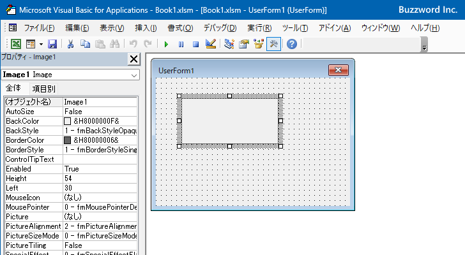Click the Undo arrow icon
Screen dimensions: 465x255
(133, 44)
